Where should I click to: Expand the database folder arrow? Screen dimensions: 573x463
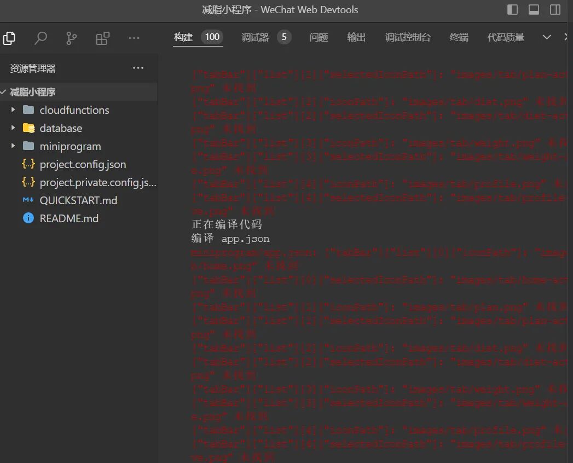13,128
